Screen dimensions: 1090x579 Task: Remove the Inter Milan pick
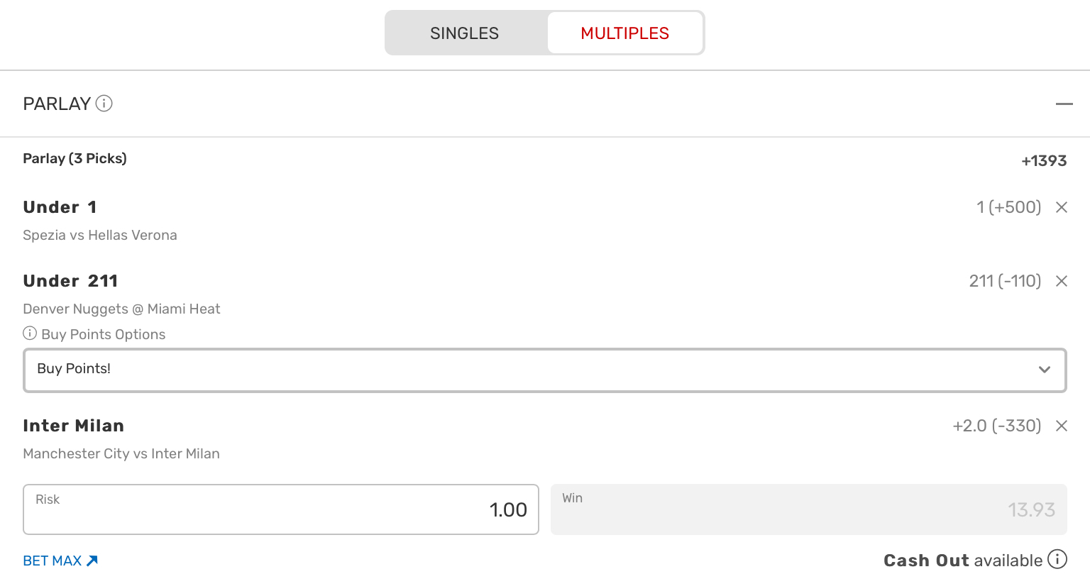[1062, 426]
